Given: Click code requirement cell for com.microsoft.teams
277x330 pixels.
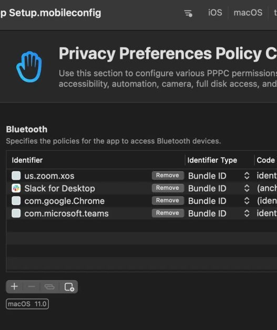Looking at the screenshot, I should click(266, 214).
